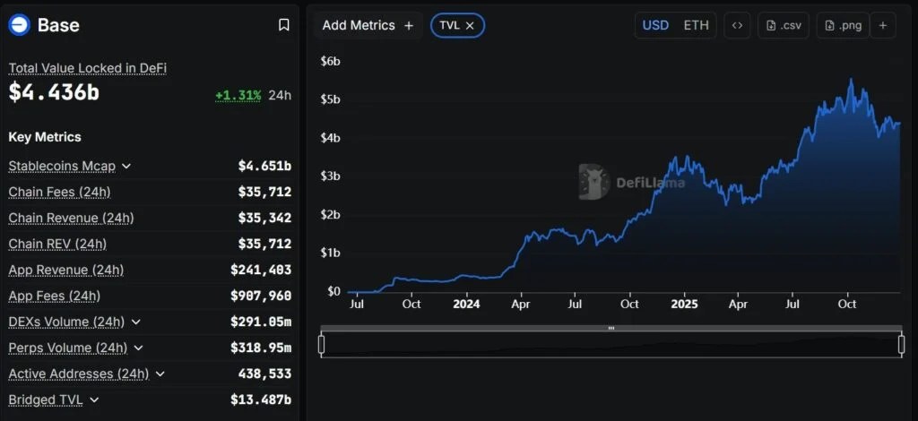Expand the Stablecoins Mcap row
This screenshot has height=421, width=918.
click(126, 166)
